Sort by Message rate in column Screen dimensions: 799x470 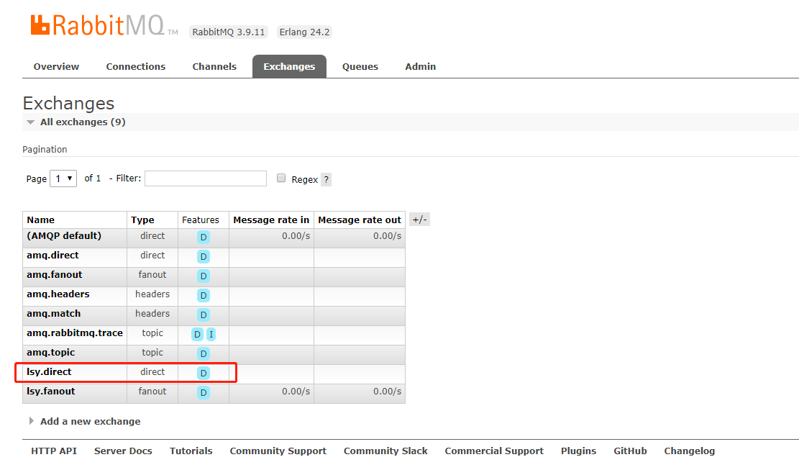tap(271, 220)
